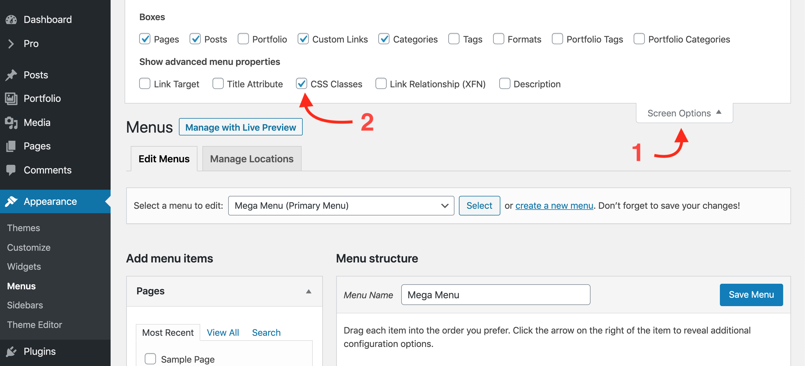805x366 pixels.
Task: Click the Comments speech bubble icon
Action: [x=11, y=170]
